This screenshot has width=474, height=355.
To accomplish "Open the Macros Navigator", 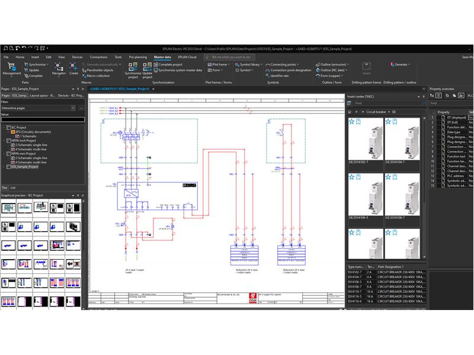I will [x=59, y=69].
